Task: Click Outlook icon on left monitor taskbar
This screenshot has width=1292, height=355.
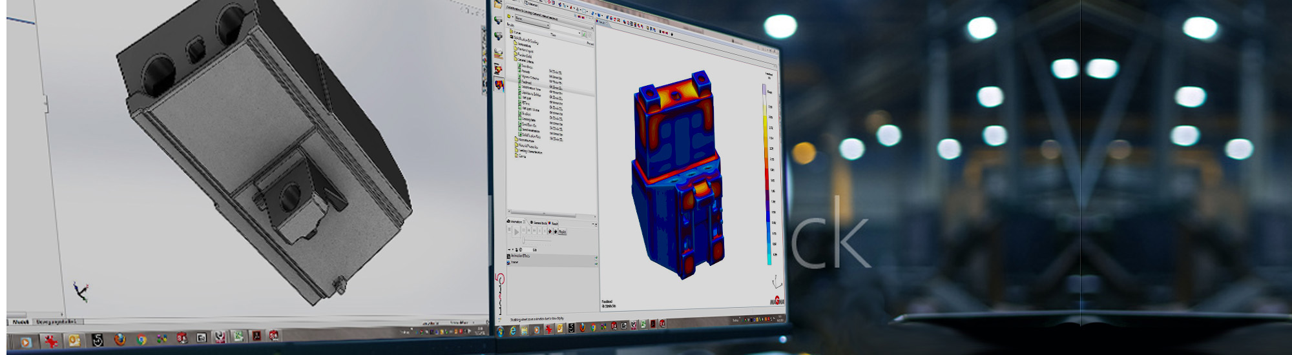Action: pos(74,340)
